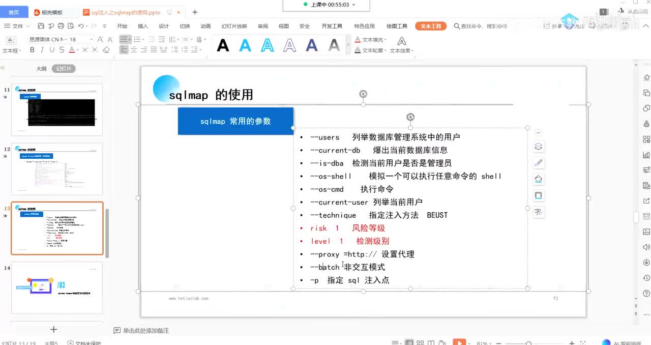651x345 pixels.
Task: Toggle Align left paragraph alignment
Action: tap(124, 50)
